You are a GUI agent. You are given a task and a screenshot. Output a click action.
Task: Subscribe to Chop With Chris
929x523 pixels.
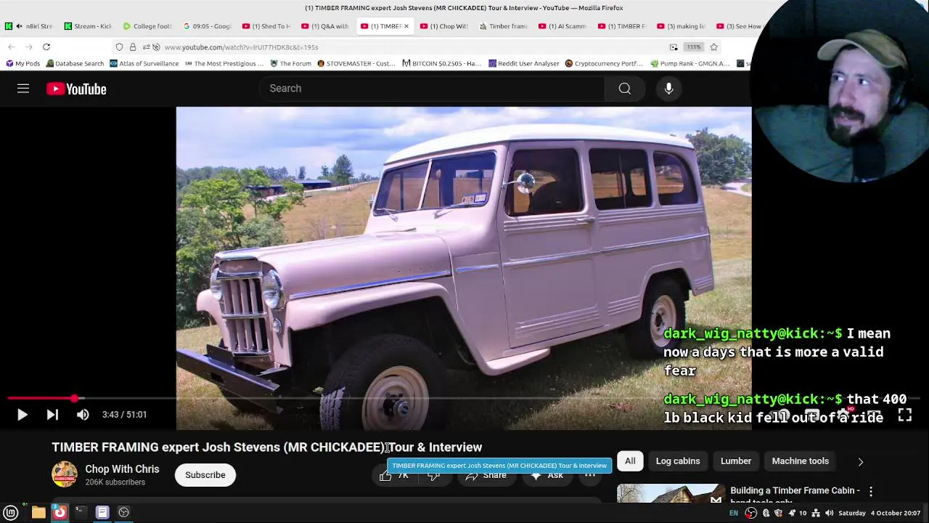pyautogui.click(x=205, y=475)
